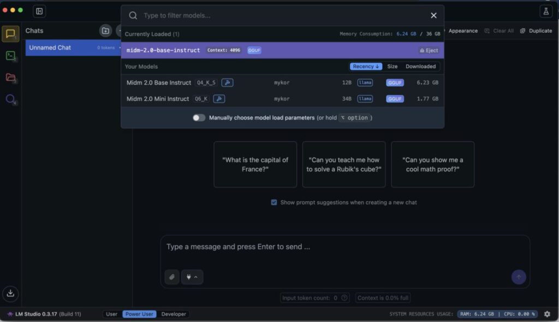Click the 1.77 GB size of Midm Mini
Screen dimensions: 559x322
coord(427,99)
